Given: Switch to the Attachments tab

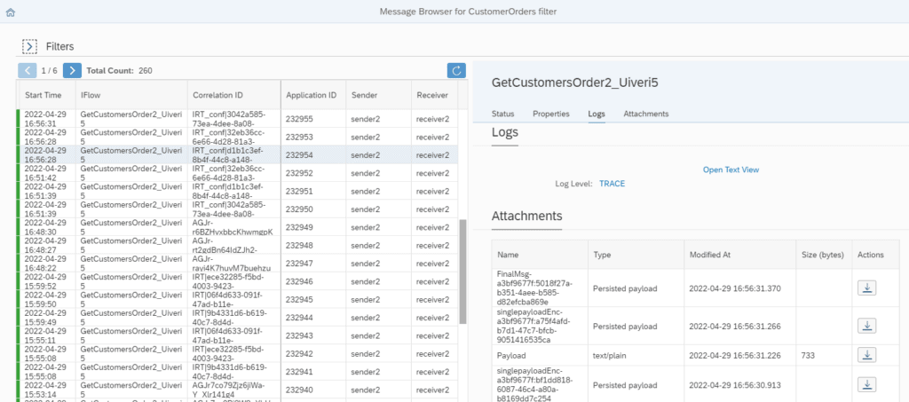Looking at the screenshot, I should [646, 114].
